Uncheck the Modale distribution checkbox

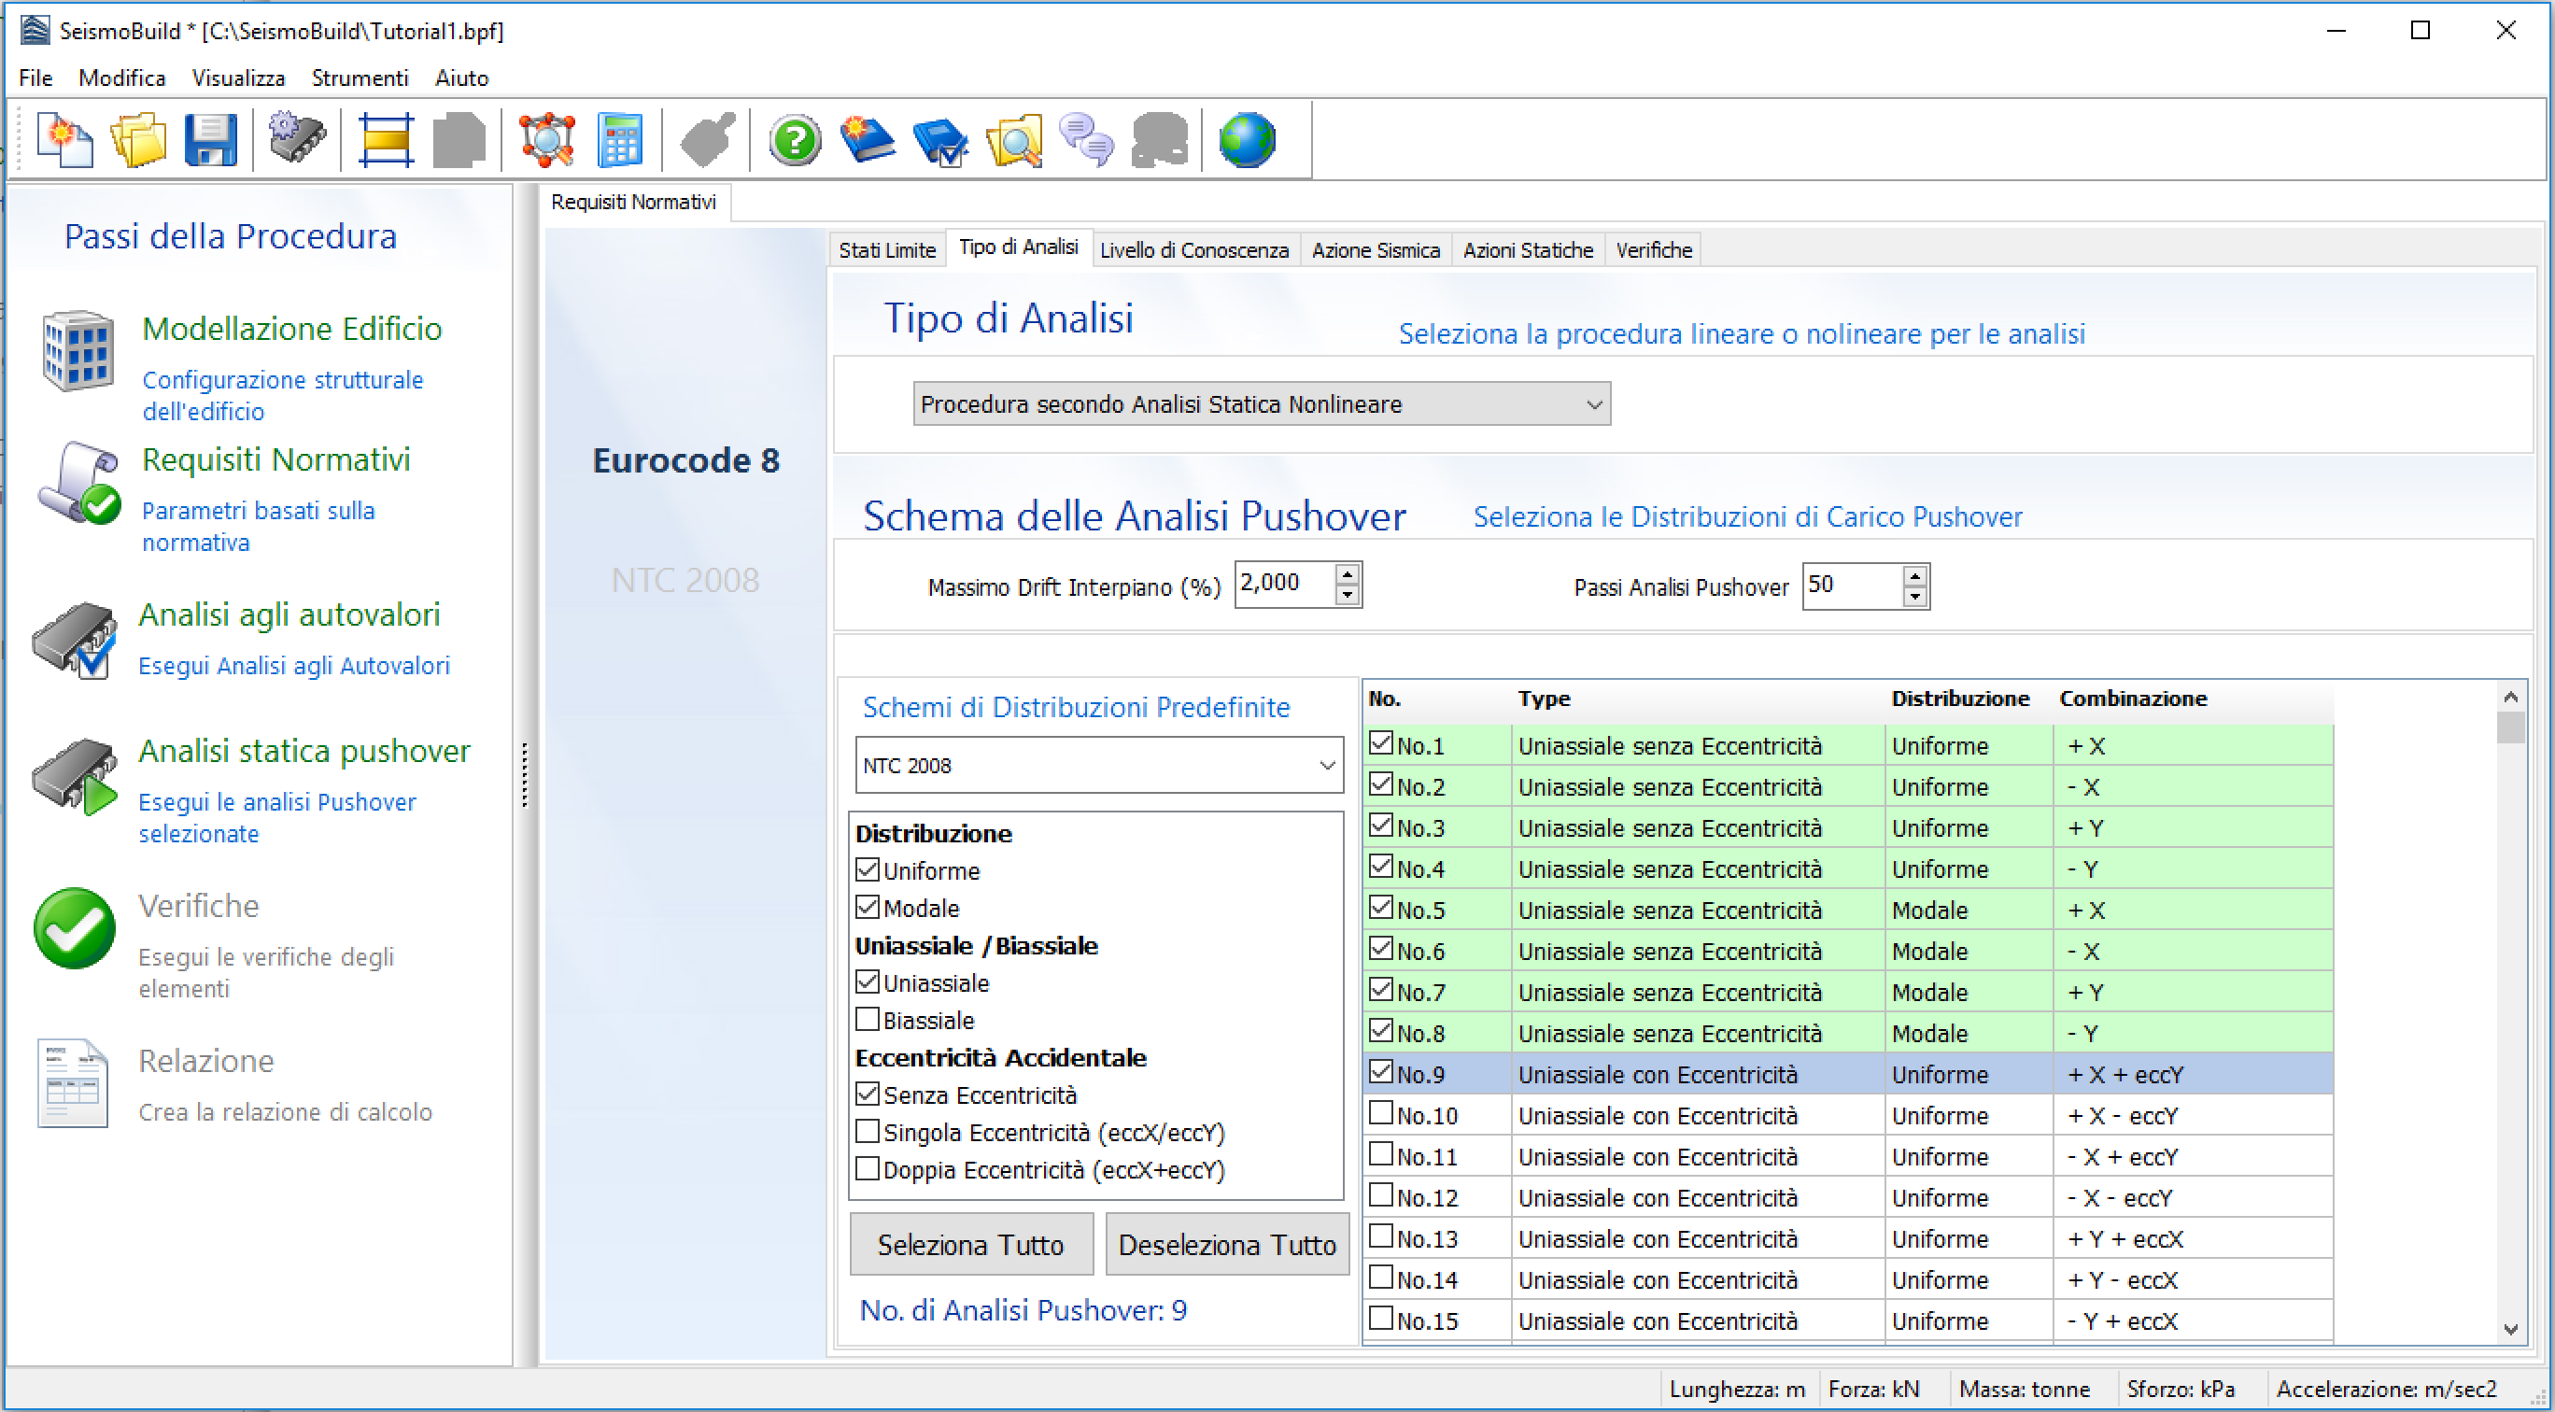click(868, 908)
